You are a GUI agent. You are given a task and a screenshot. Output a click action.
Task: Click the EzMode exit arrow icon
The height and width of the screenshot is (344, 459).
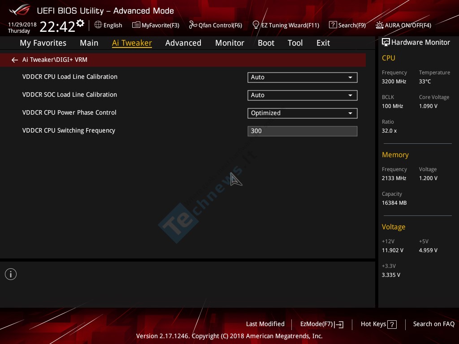click(339, 324)
